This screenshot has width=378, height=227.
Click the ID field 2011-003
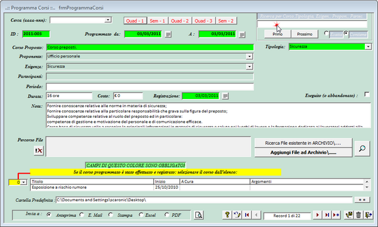36,34
